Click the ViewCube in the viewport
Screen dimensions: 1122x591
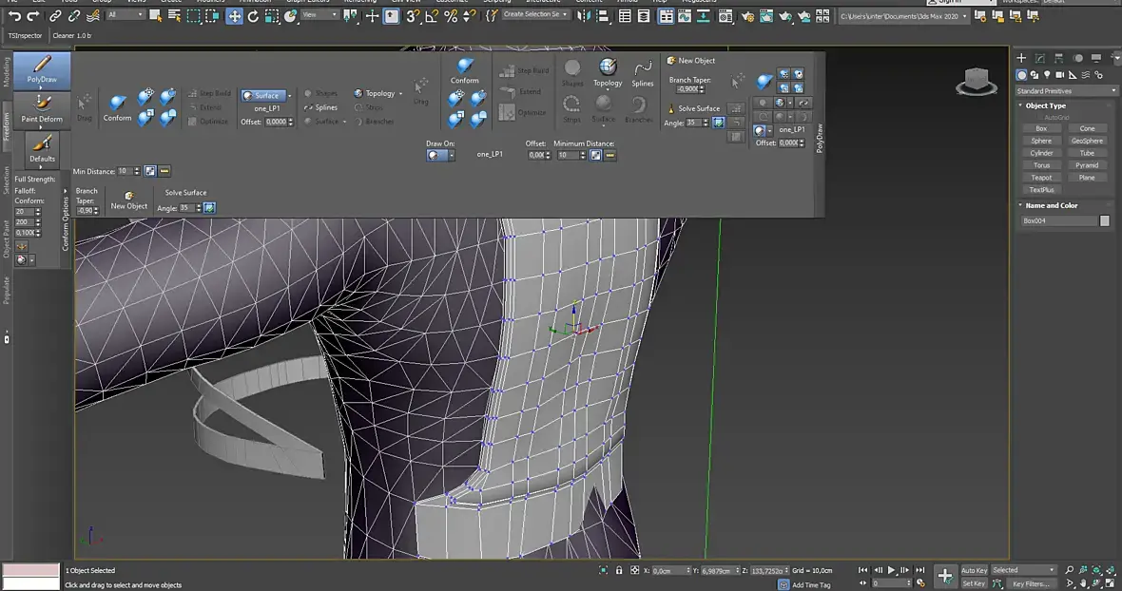coord(976,81)
